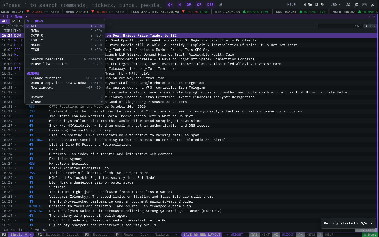This screenshot has width=379, height=237.
Task: Open the mail envelope icon
Action: click(365, 5)
